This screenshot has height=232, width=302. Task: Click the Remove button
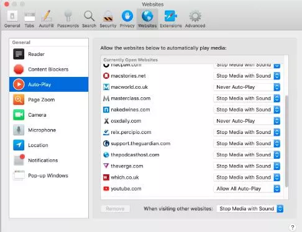pyautogui.click(x=115, y=208)
